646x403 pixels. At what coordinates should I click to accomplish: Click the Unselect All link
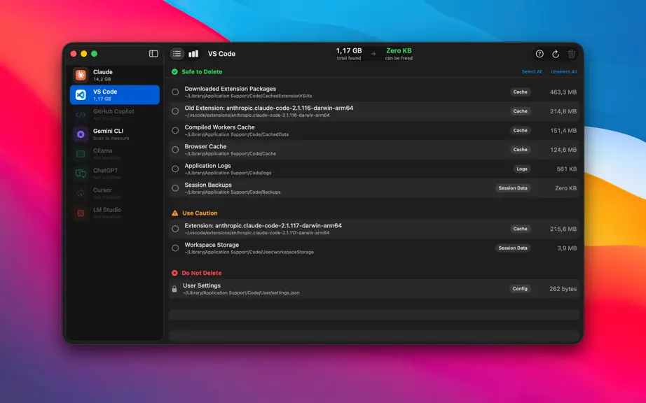click(x=563, y=71)
